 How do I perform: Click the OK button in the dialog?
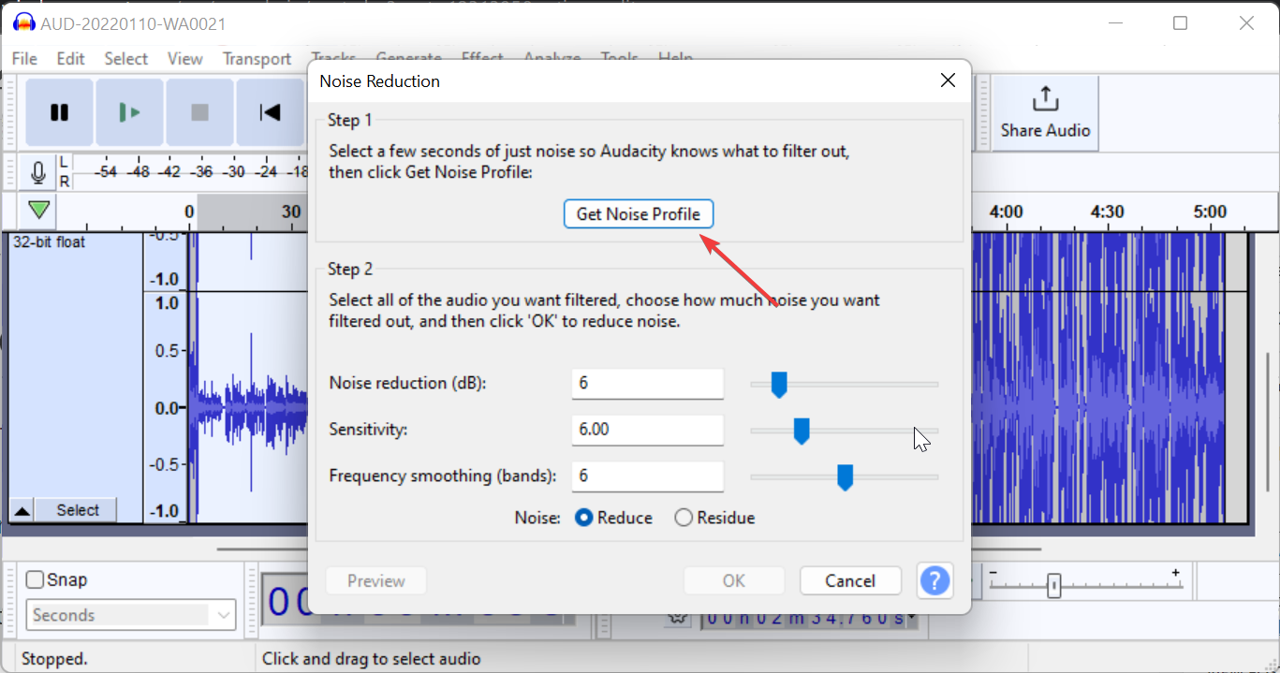[x=734, y=581]
